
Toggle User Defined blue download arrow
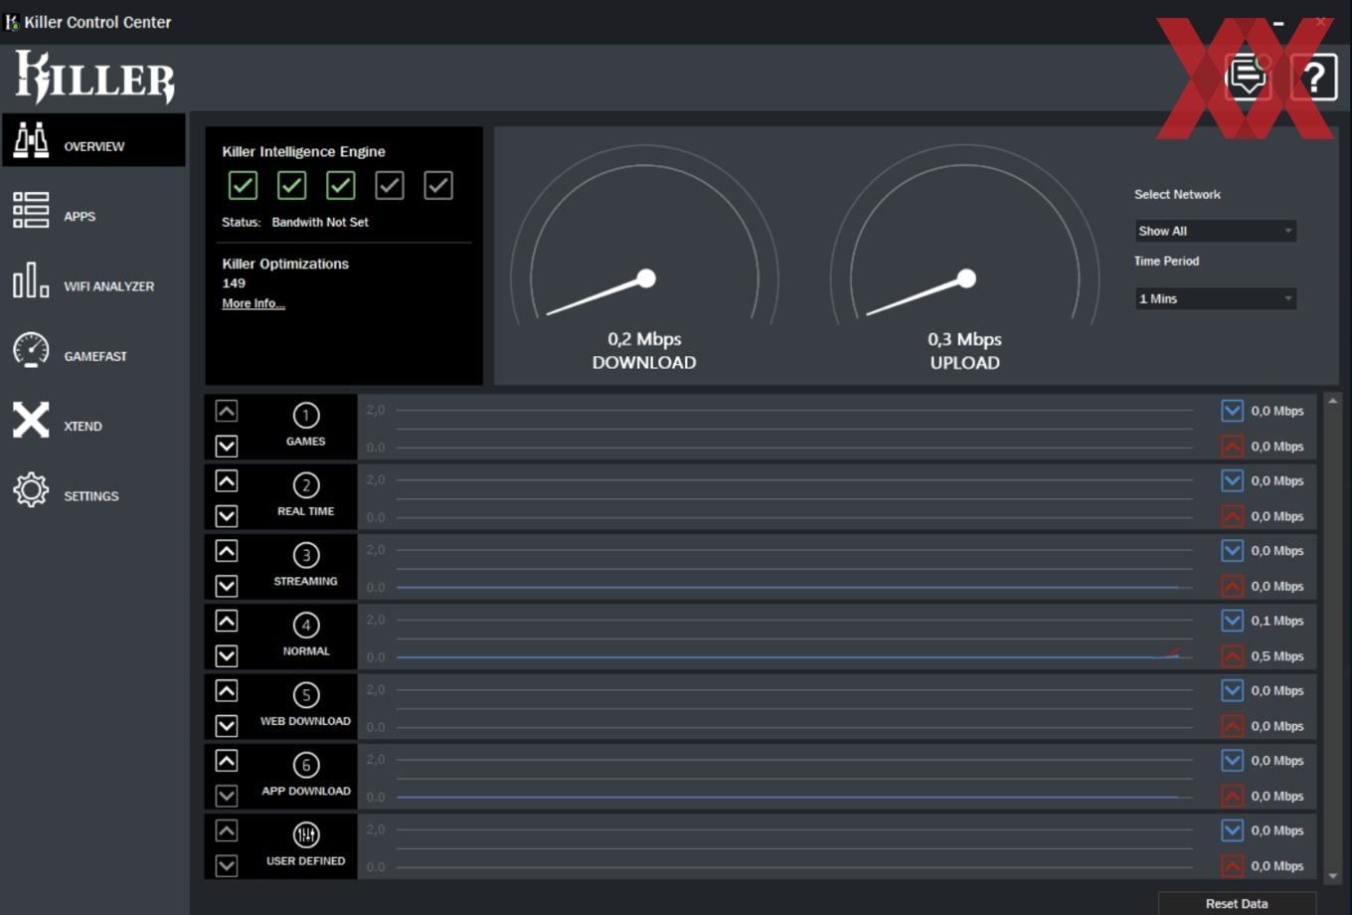point(1232,830)
